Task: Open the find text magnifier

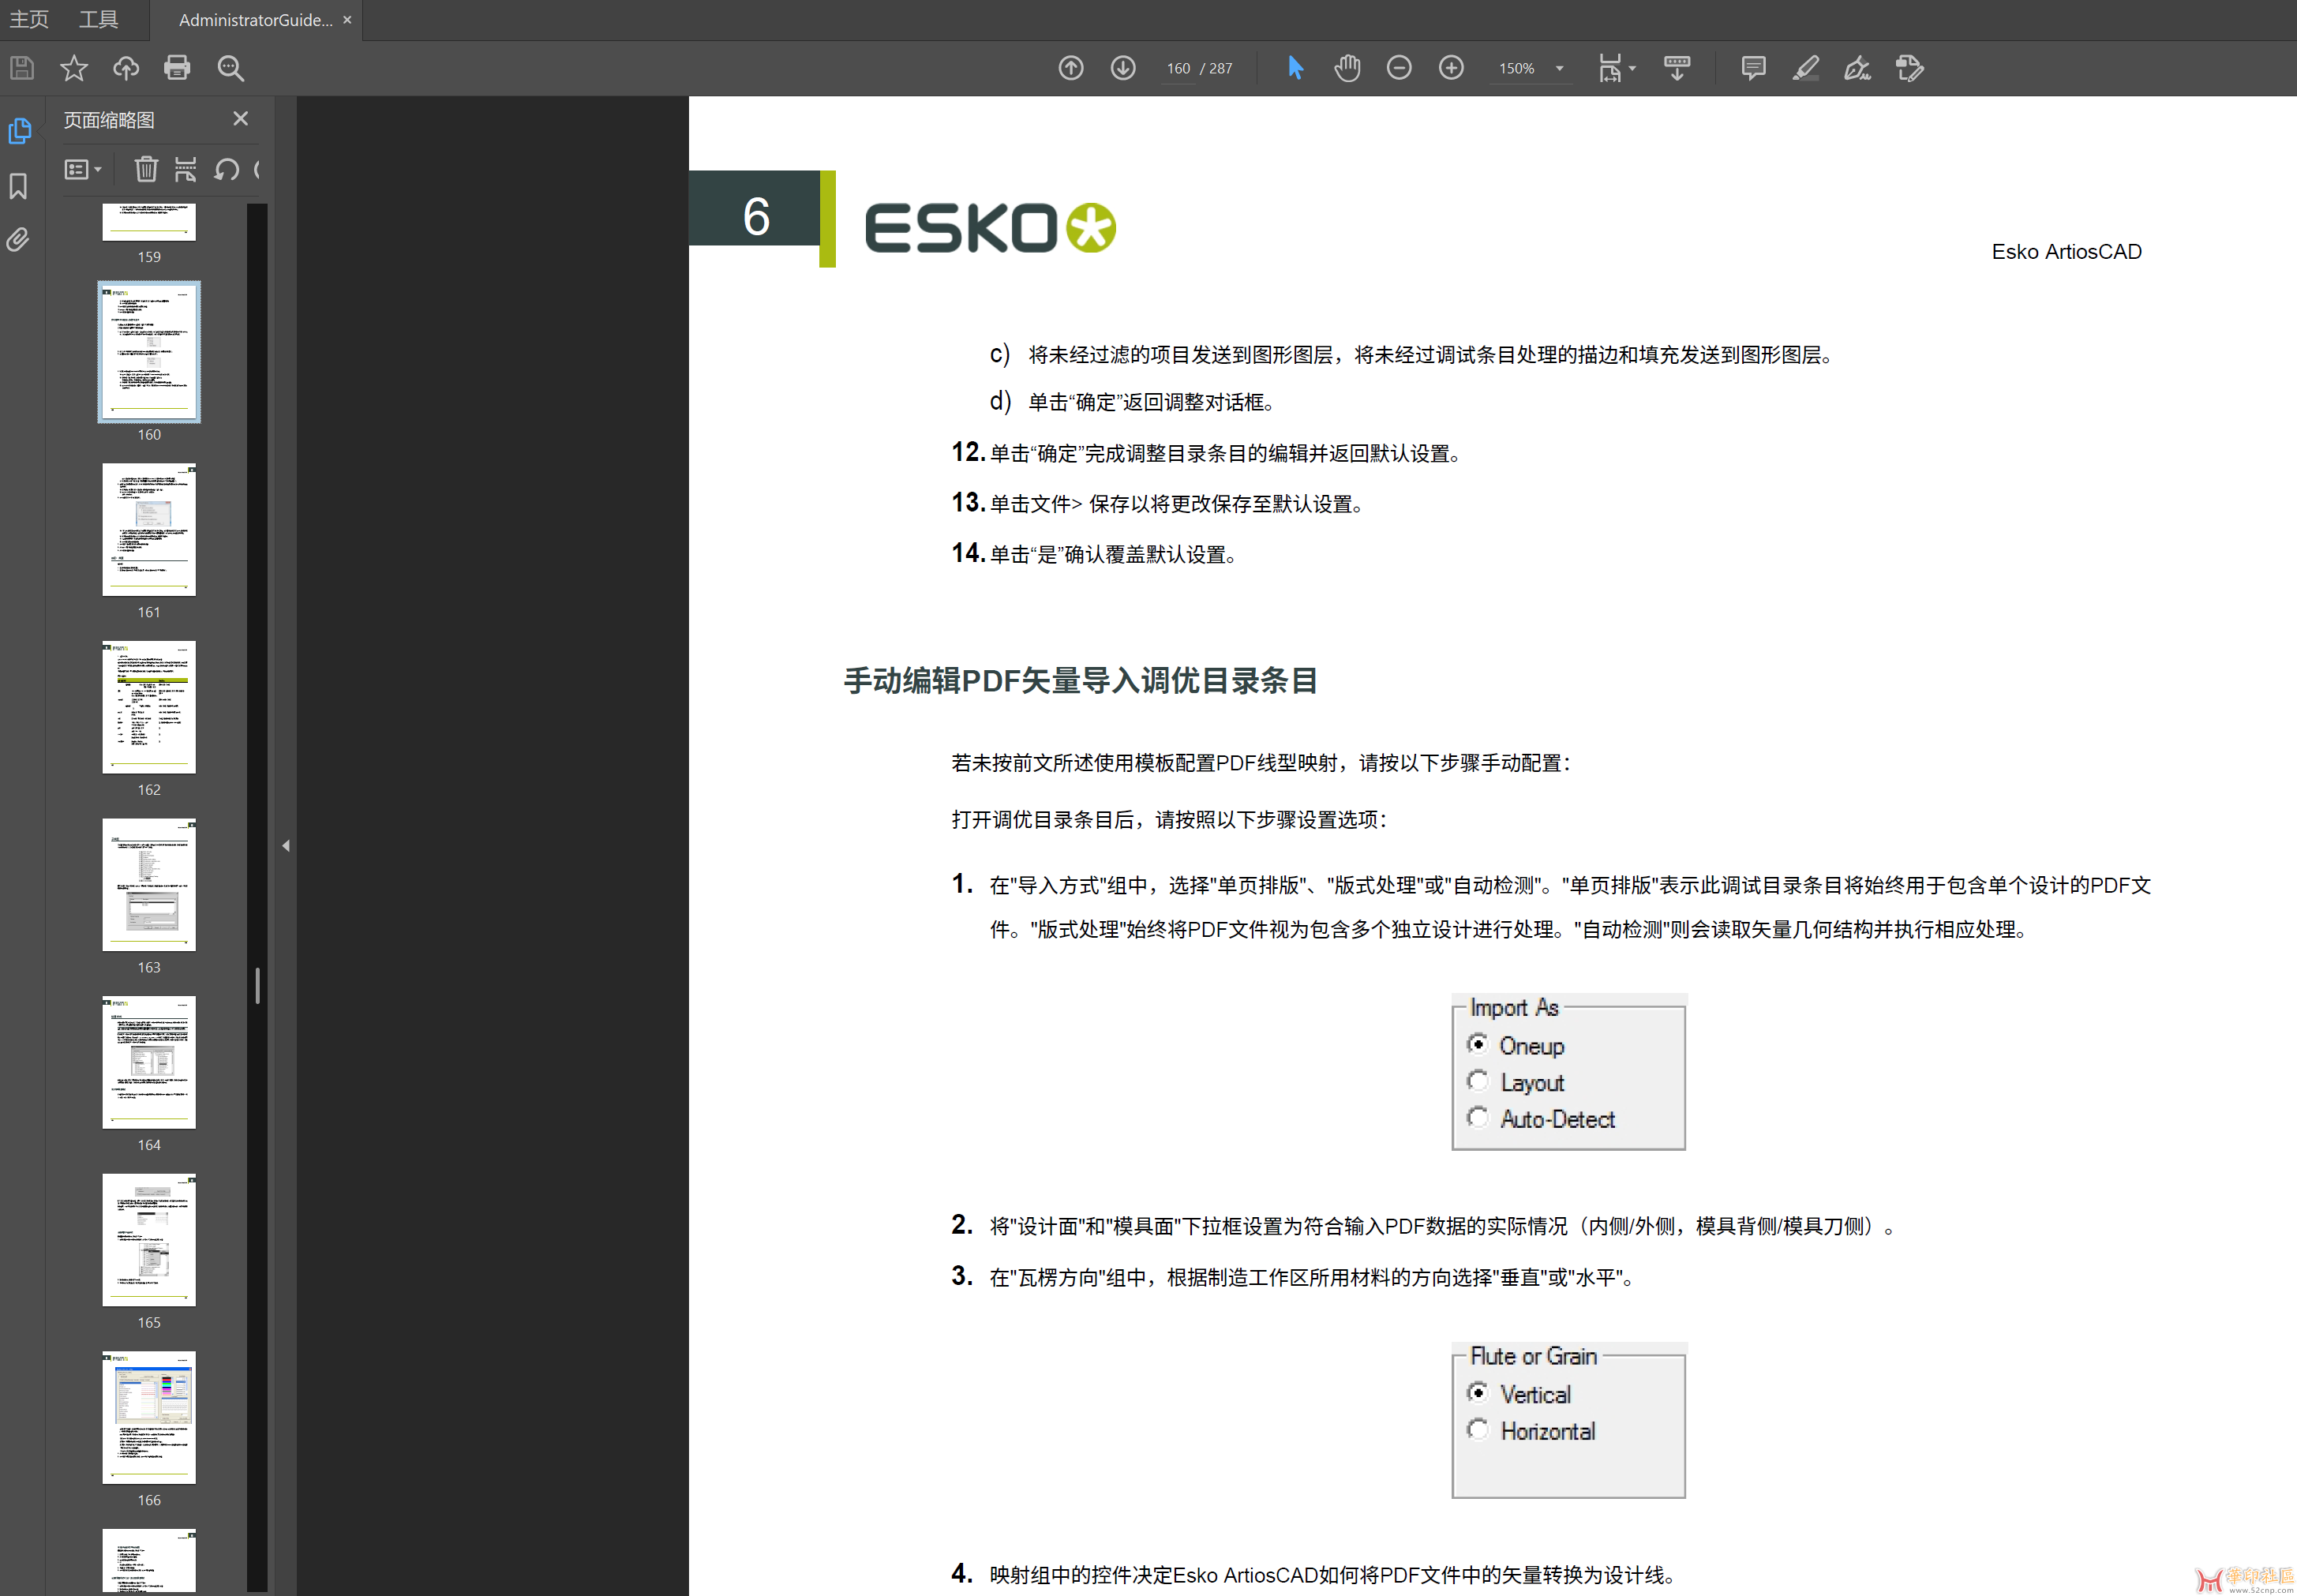Action: [x=231, y=68]
